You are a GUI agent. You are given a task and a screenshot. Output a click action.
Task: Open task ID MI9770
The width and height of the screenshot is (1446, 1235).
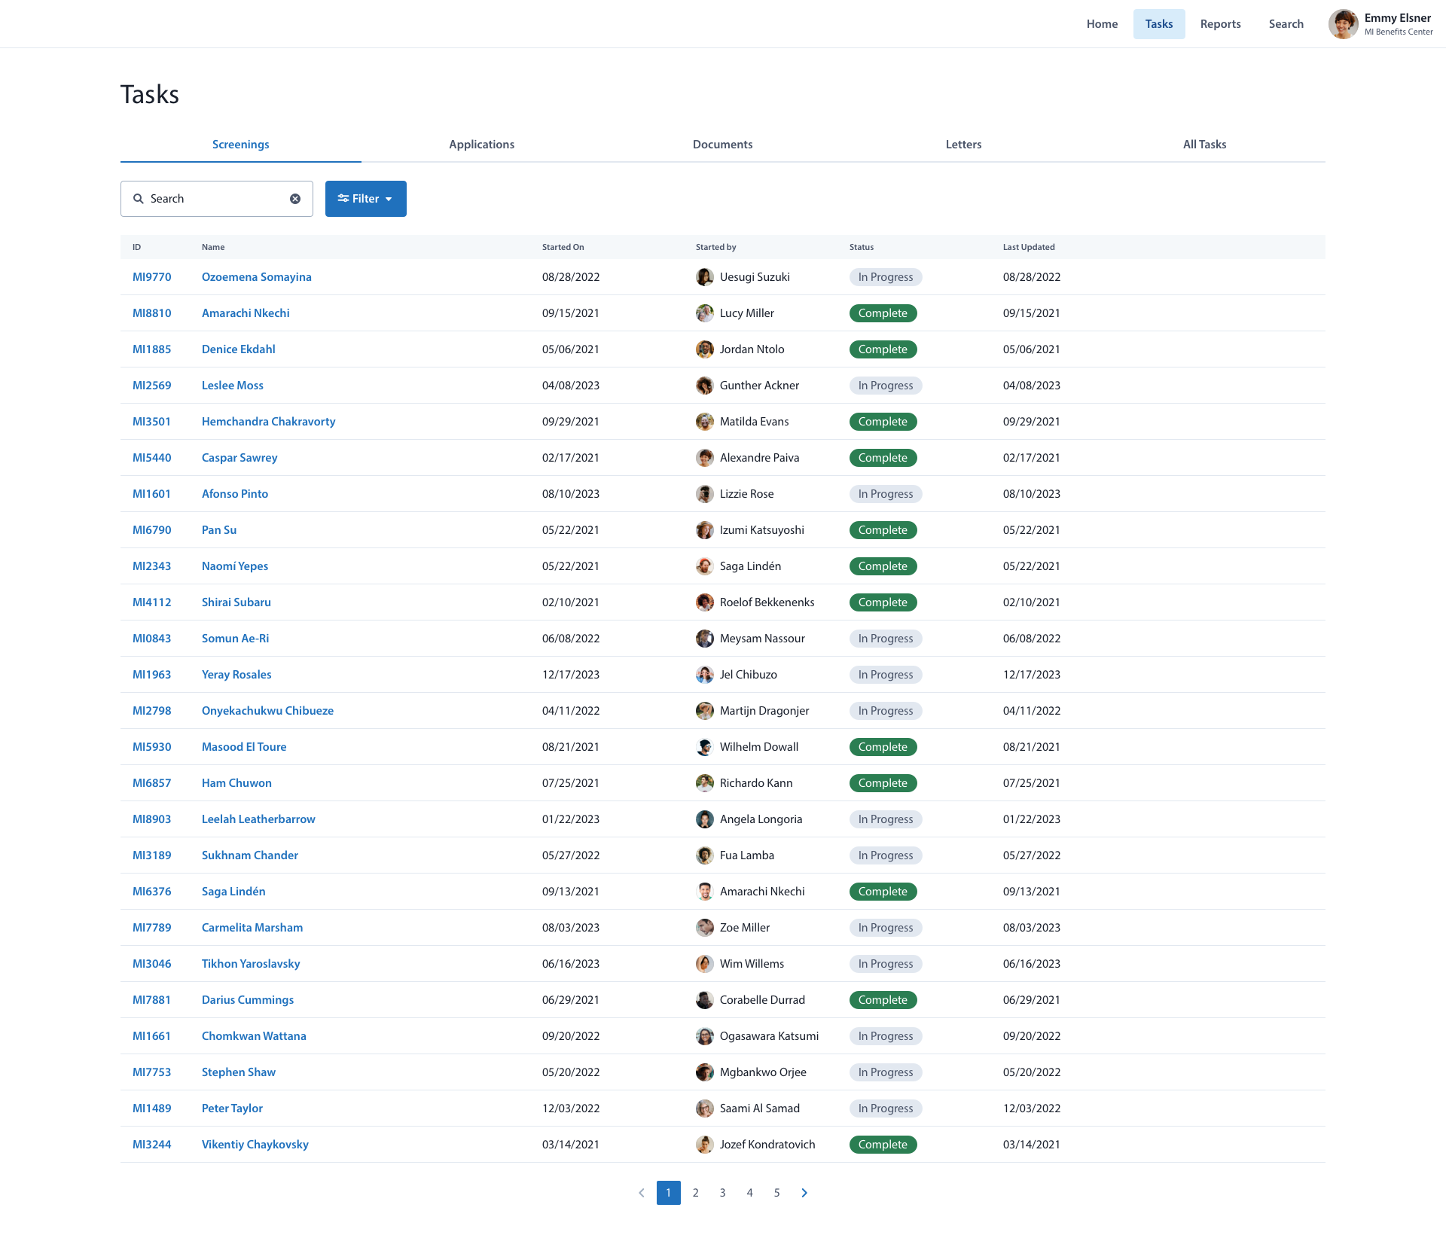click(151, 277)
